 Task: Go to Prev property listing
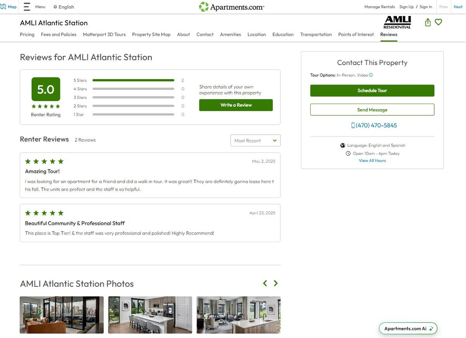click(x=443, y=7)
